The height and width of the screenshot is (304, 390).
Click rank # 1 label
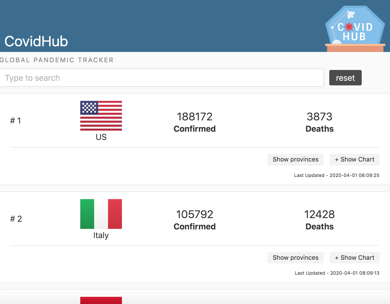tap(15, 121)
